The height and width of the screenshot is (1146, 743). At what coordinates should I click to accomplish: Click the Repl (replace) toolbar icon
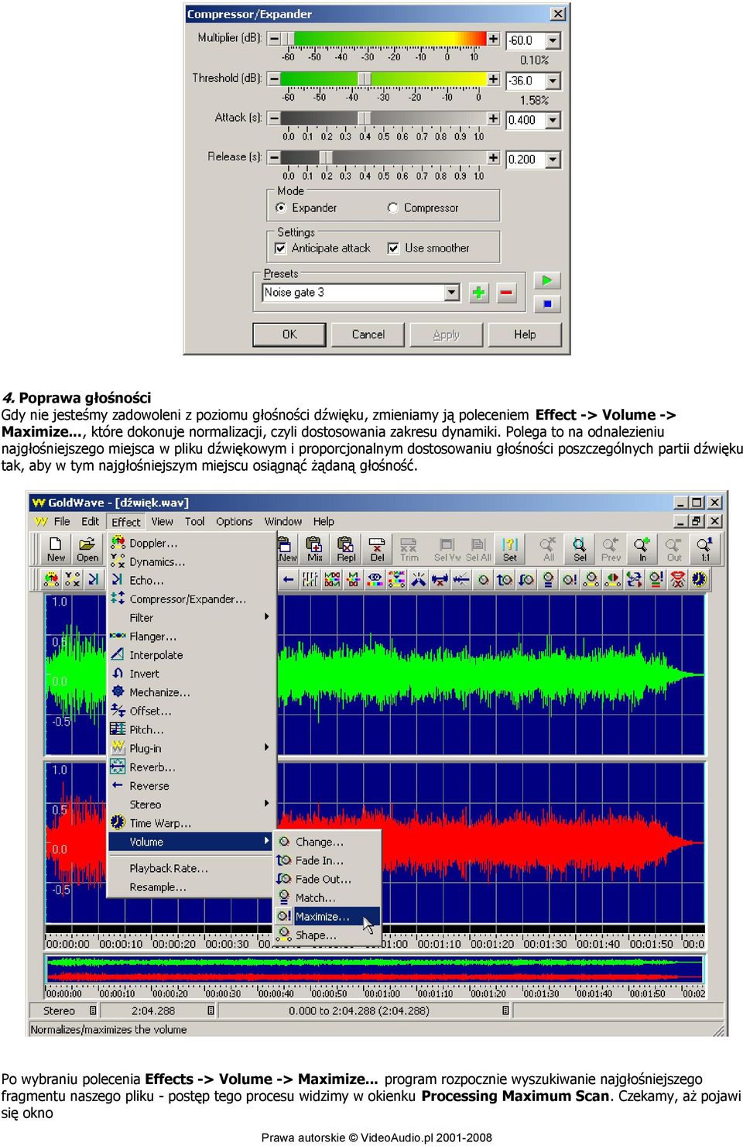(346, 549)
